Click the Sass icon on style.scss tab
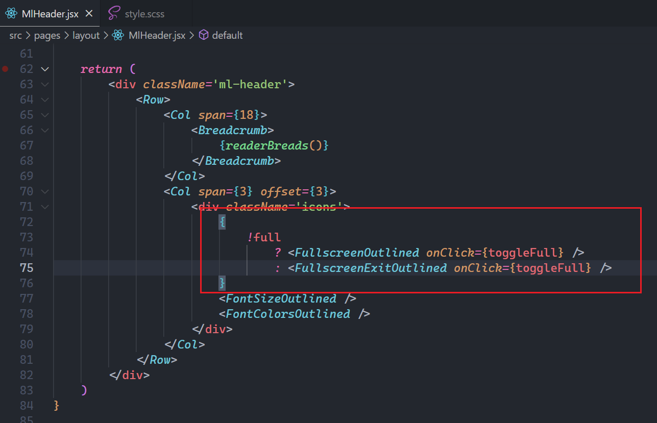Screen dimensions: 657x423 coord(115,14)
